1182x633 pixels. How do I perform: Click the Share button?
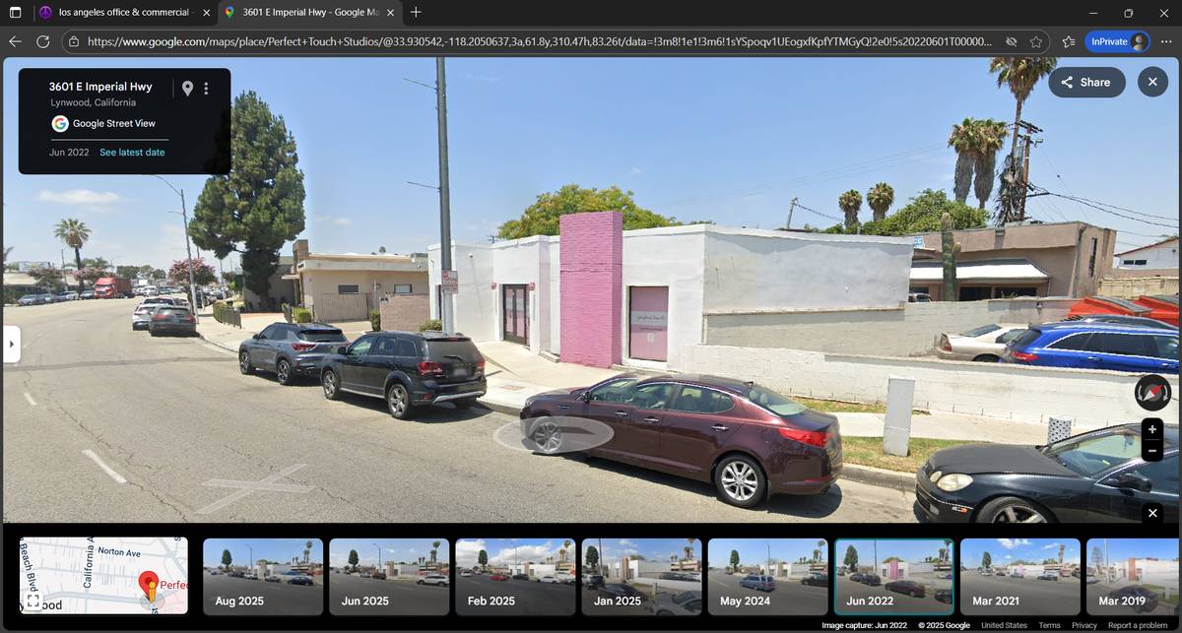click(1086, 82)
